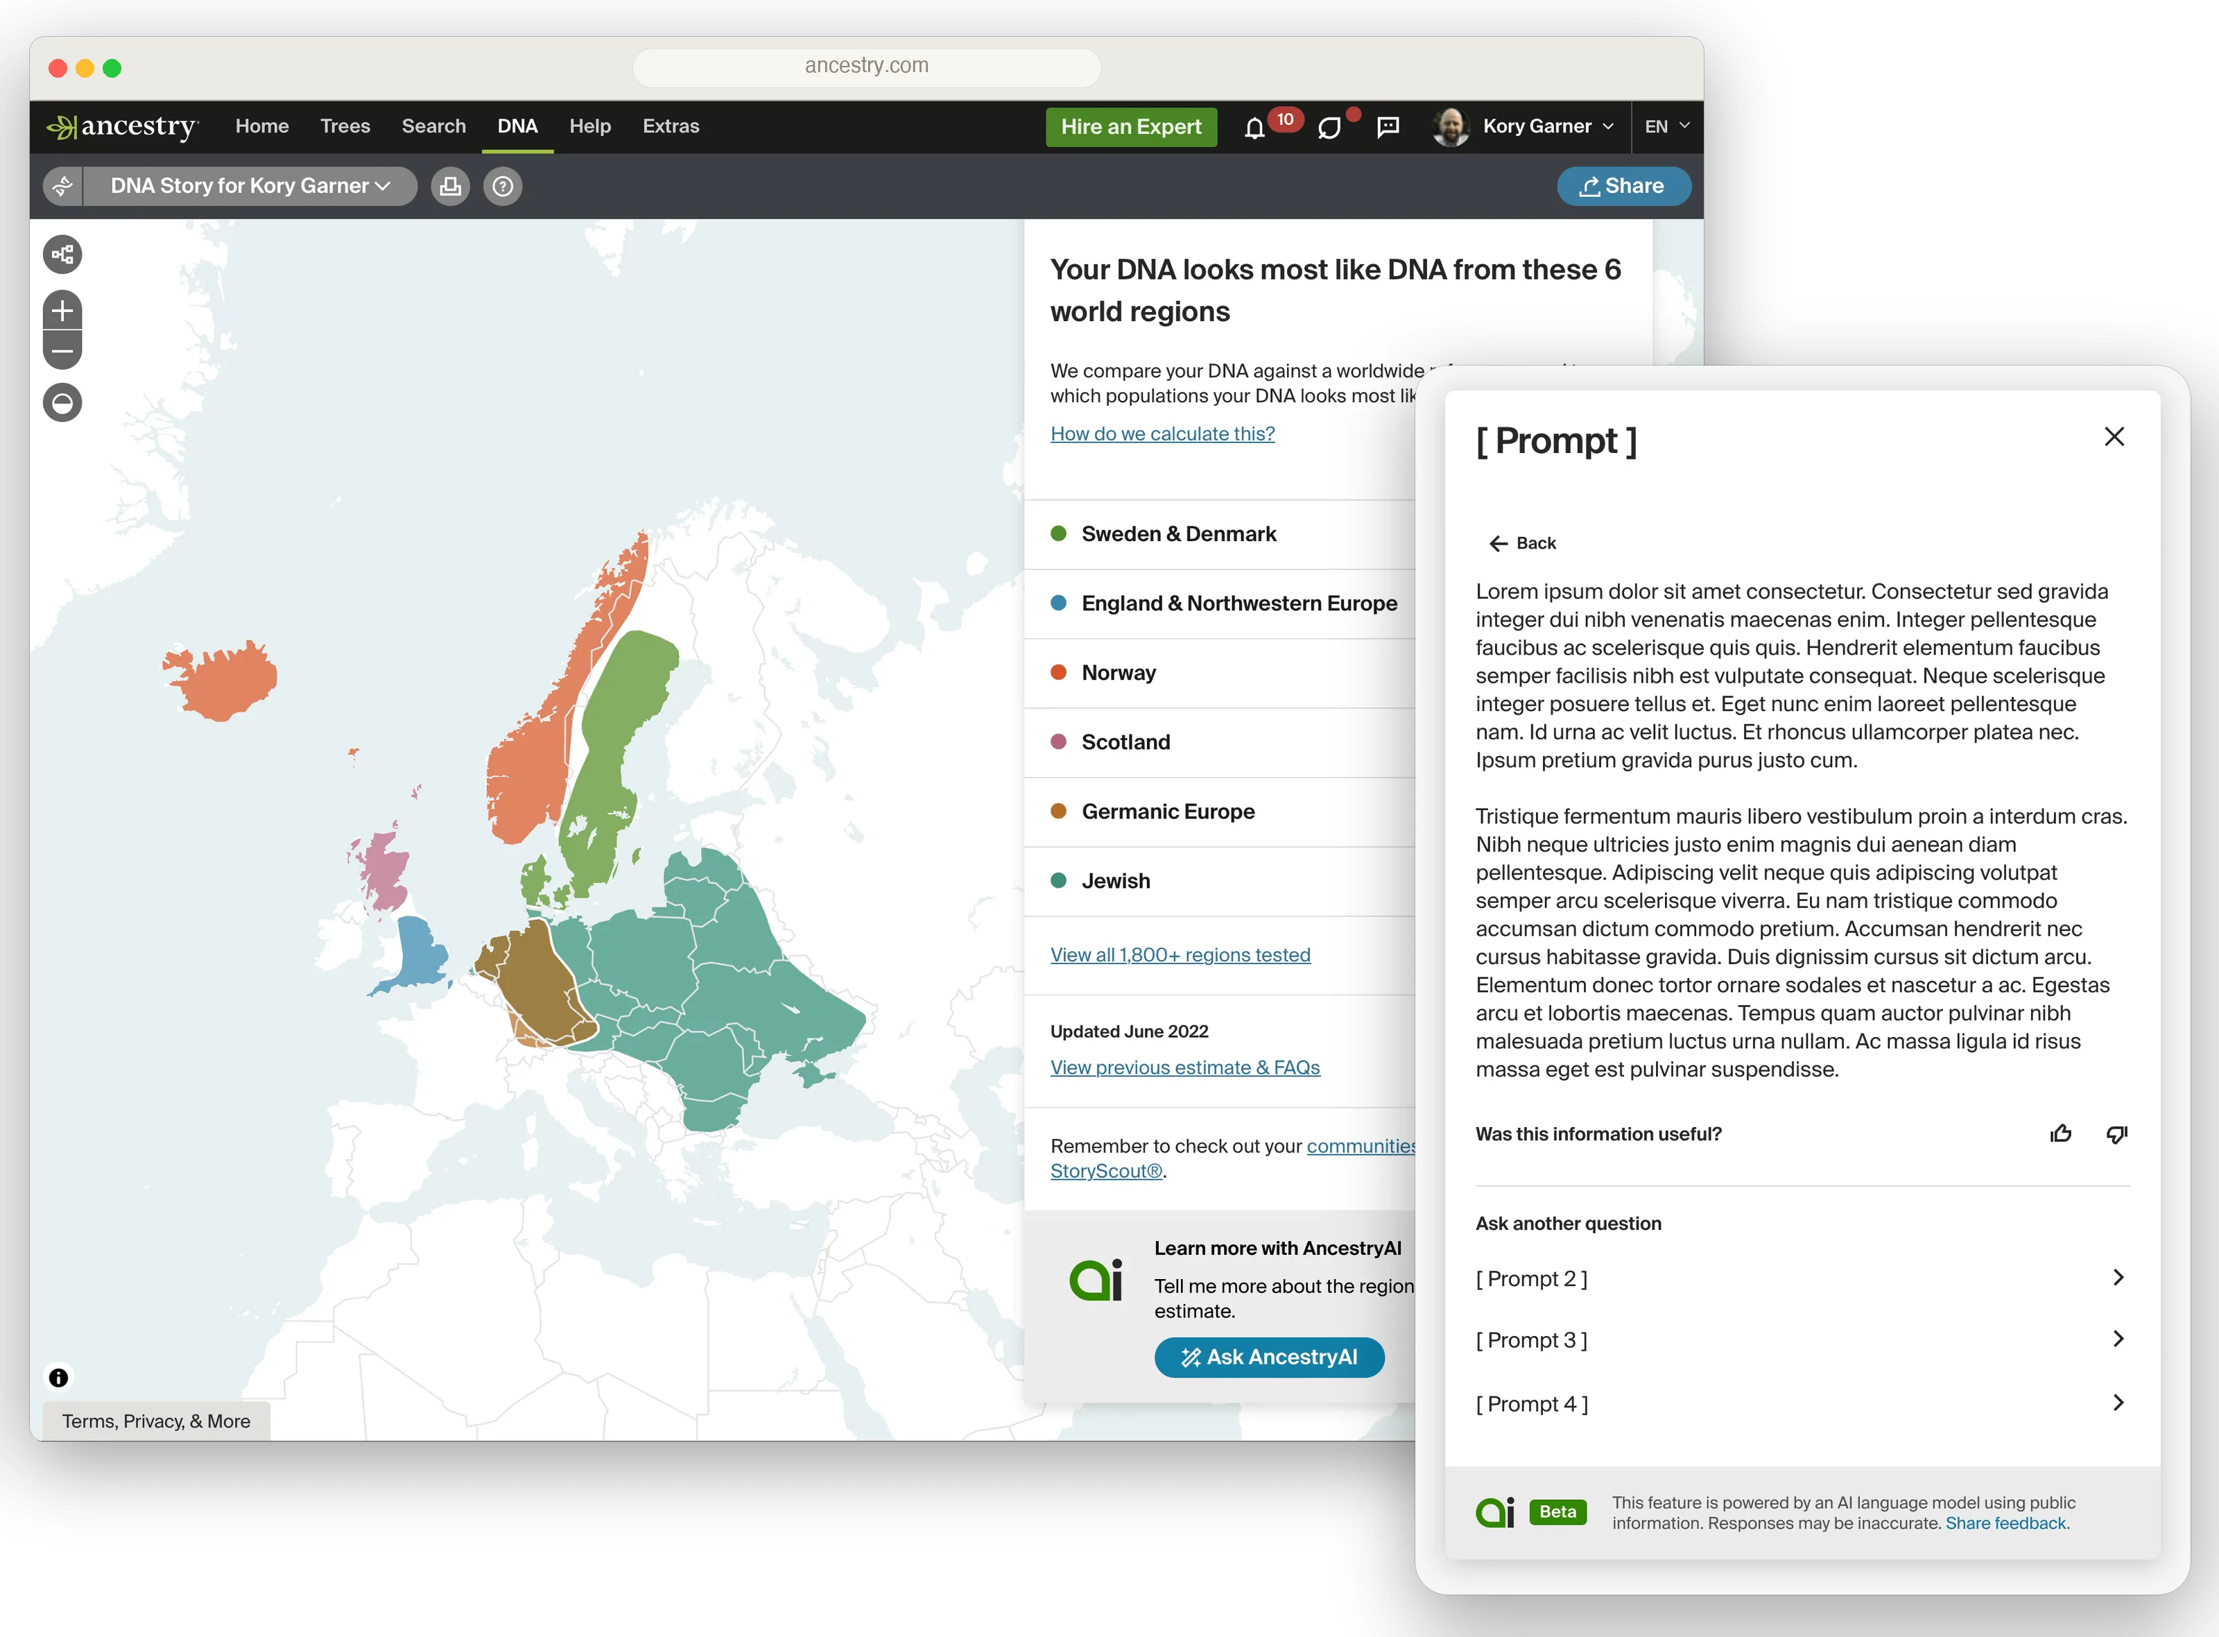The image size is (2219, 1637).
Task: Zoom out of the map with minus
Action: 62,350
